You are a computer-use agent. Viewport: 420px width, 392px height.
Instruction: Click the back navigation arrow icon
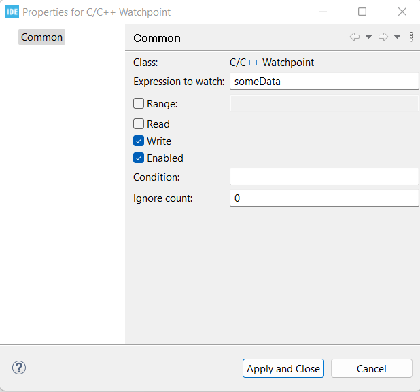point(355,37)
